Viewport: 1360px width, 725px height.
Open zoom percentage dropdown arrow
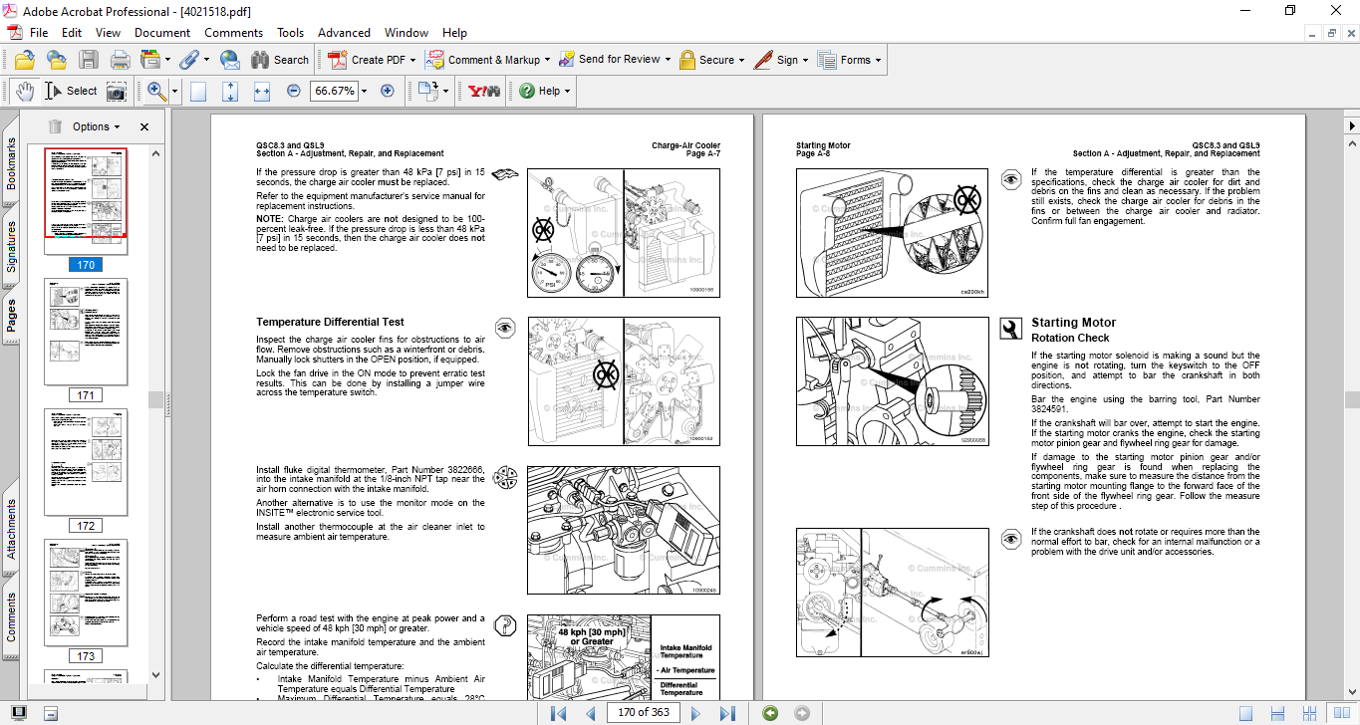click(364, 91)
